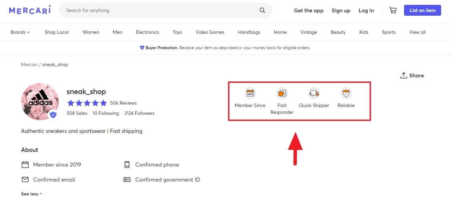Click the Reliable shield badge icon
Viewport: 452px width, 206px height.
pyautogui.click(x=346, y=93)
